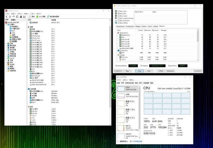This screenshot has width=213, height=148.
Task: Enable the Stress CPU checkbox
Action: 118,11
